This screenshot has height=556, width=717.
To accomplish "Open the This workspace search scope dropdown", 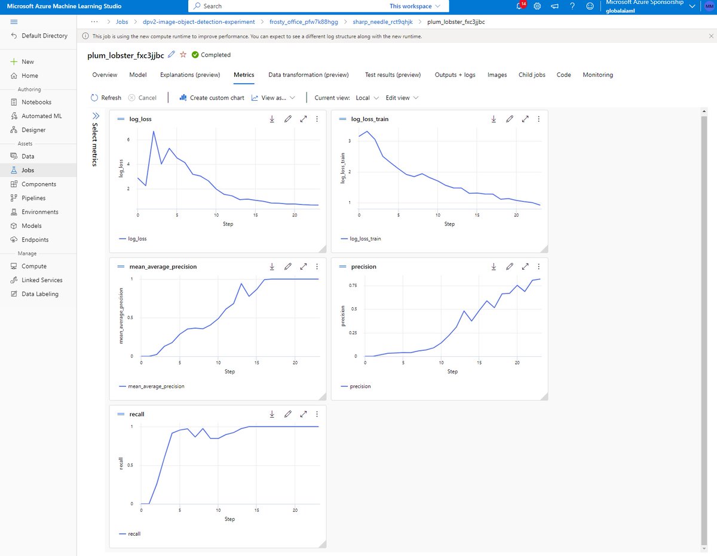I will 415,6.
